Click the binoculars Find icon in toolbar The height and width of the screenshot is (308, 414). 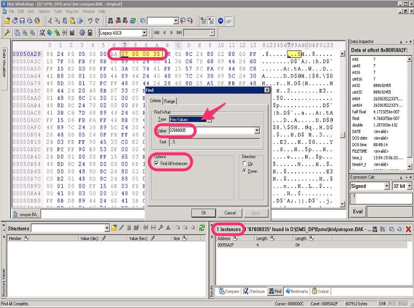111,21
